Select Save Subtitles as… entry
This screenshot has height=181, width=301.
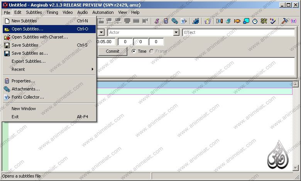tap(49, 53)
